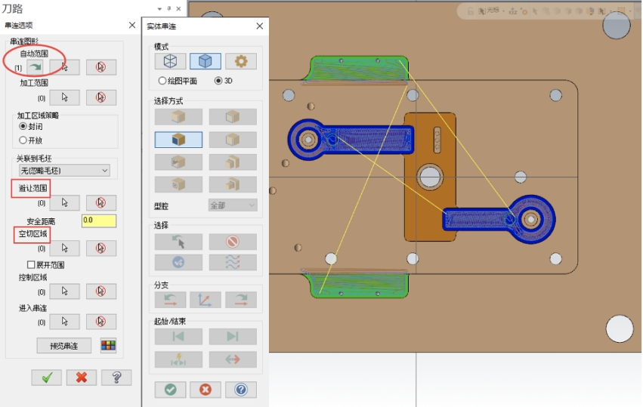
Task: Click the red unselect button under 加工范围
Action: [x=101, y=97]
